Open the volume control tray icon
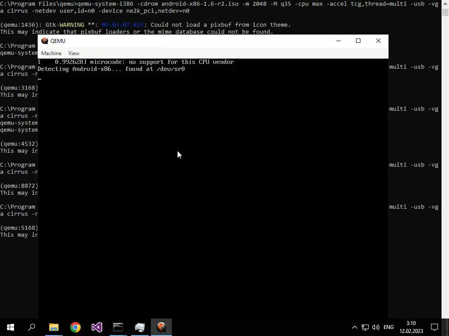This screenshot has width=449, height=336. [x=375, y=327]
